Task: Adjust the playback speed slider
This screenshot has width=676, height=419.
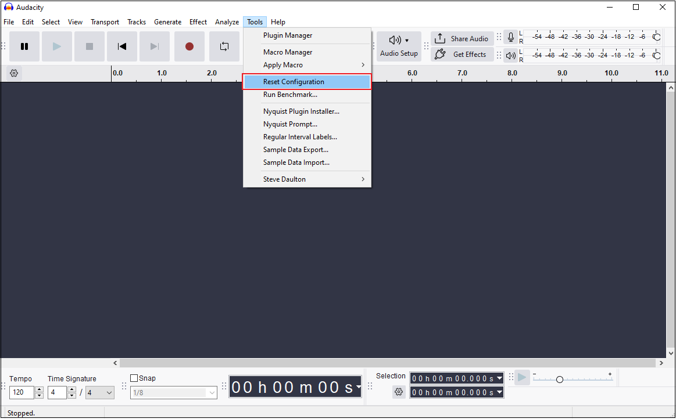Action: click(559, 378)
